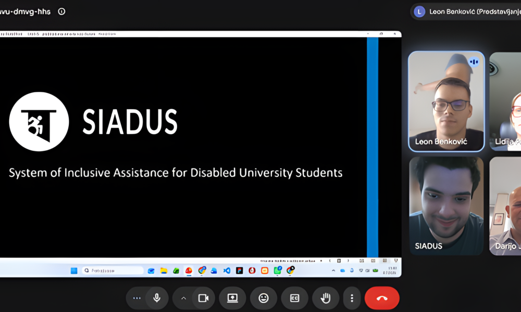Image resolution: width=521 pixels, height=312 pixels.
Task: Click the SIADUS title on the slide
Action: [x=130, y=122]
